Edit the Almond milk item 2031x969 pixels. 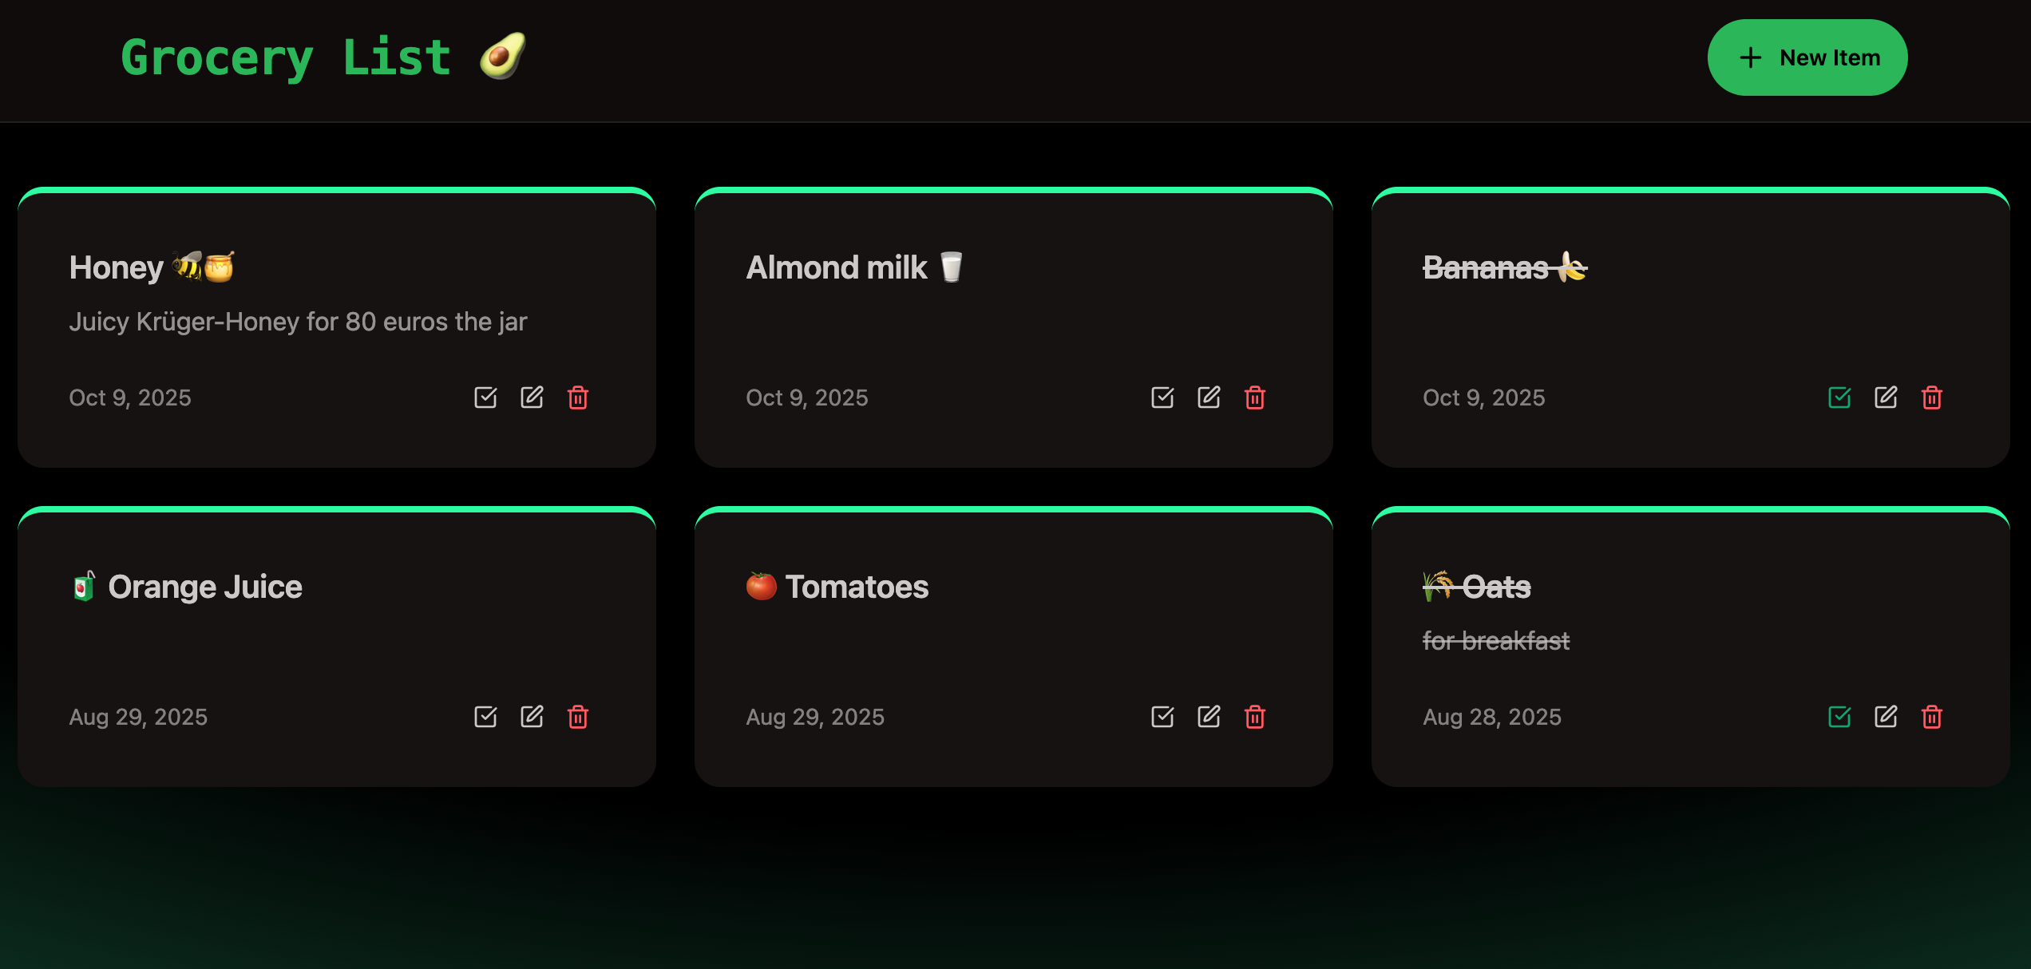(1209, 397)
